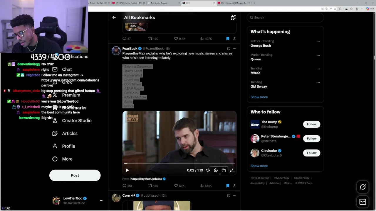376x211 pixels.
Task: Share the top post
Action: pos(234,39)
